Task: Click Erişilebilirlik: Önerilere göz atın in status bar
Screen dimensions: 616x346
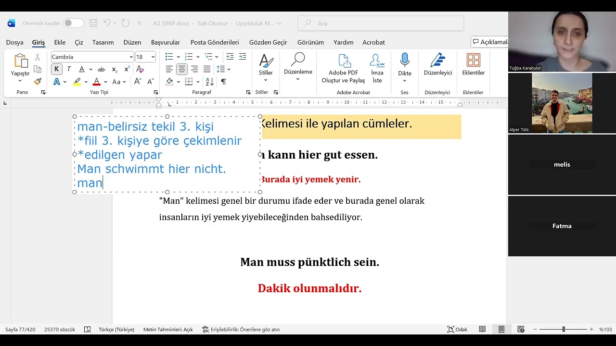Action: pos(241,329)
